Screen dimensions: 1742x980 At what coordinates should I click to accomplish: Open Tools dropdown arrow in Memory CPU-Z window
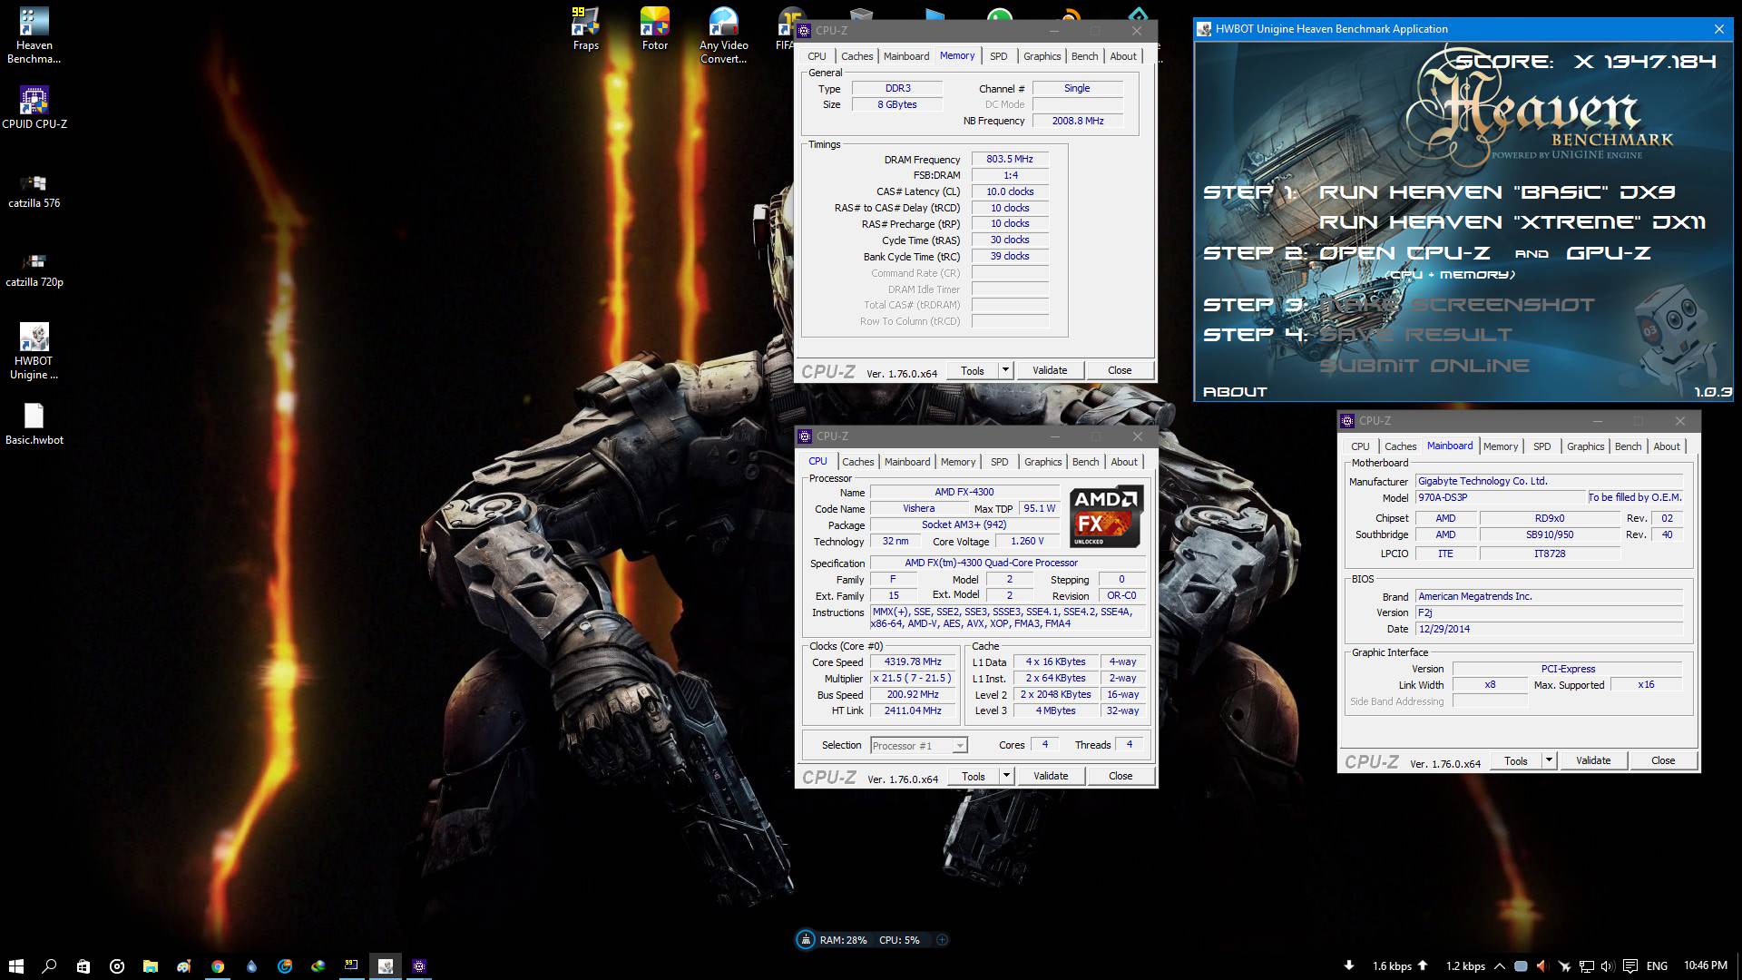pyautogui.click(x=1005, y=370)
